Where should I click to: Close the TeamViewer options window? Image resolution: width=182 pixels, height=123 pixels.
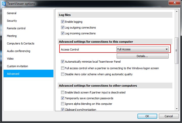(x=174, y=3)
